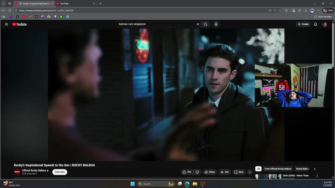This screenshot has height=188, width=335.
Task: Open the Windows Start menu
Action: (133, 184)
